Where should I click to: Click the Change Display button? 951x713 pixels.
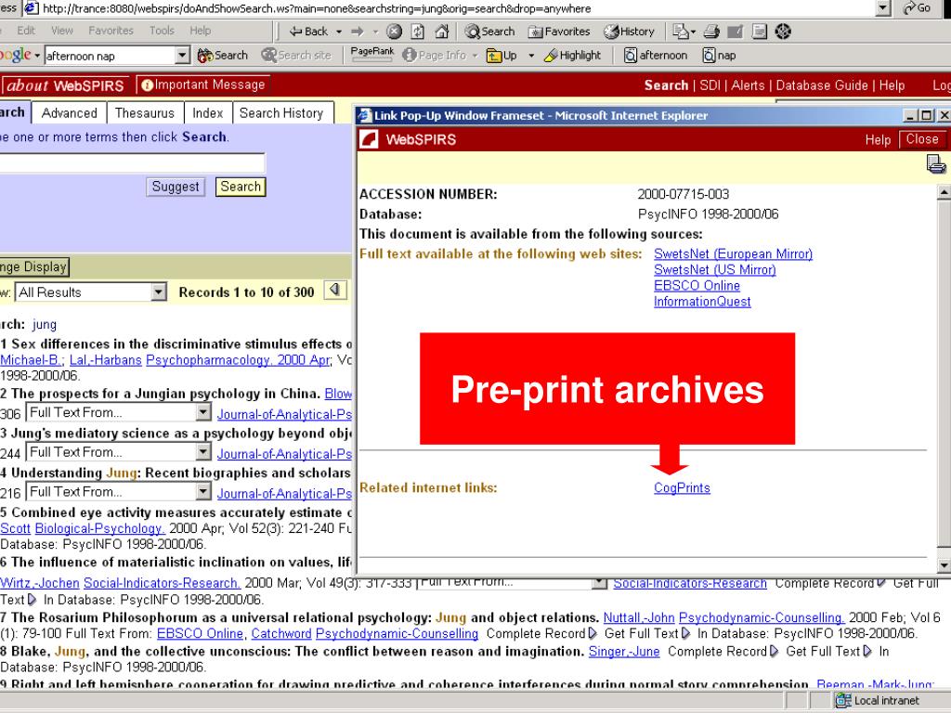[x=34, y=266]
